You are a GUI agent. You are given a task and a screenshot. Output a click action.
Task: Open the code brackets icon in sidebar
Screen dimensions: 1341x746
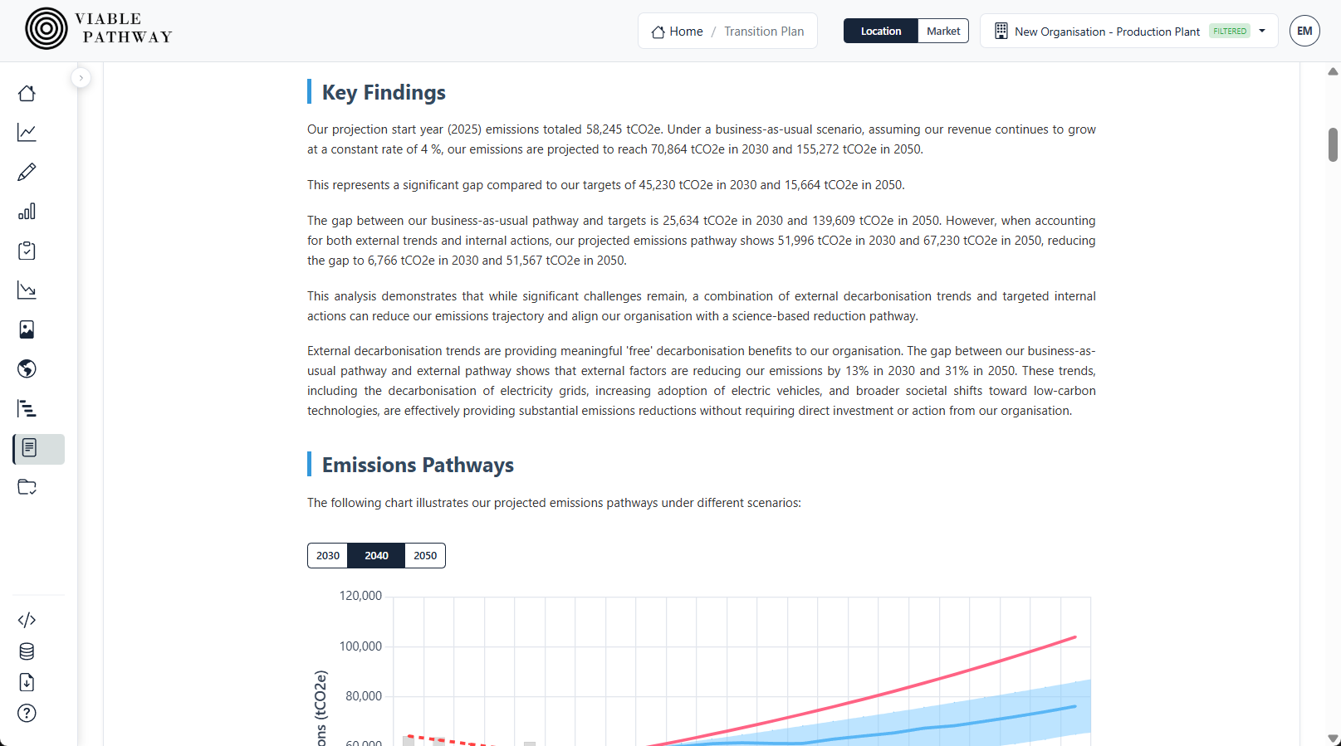[27, 620]
